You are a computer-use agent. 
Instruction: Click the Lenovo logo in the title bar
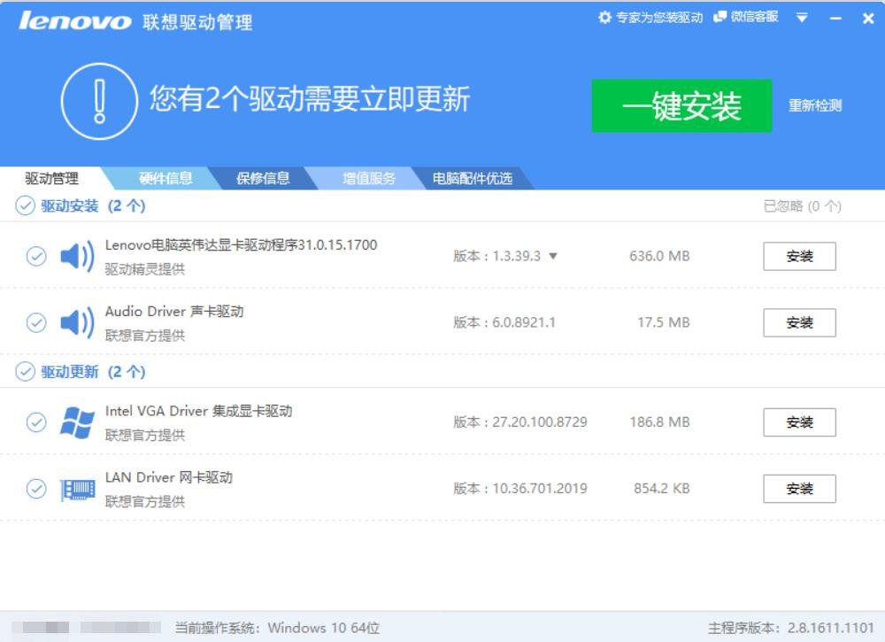tap(75, 21)
